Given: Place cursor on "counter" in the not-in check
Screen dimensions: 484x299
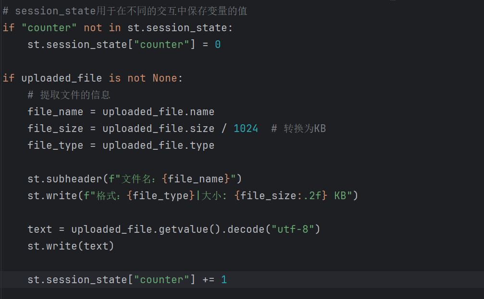Looking at the screenshot, I should click(49, 28).
